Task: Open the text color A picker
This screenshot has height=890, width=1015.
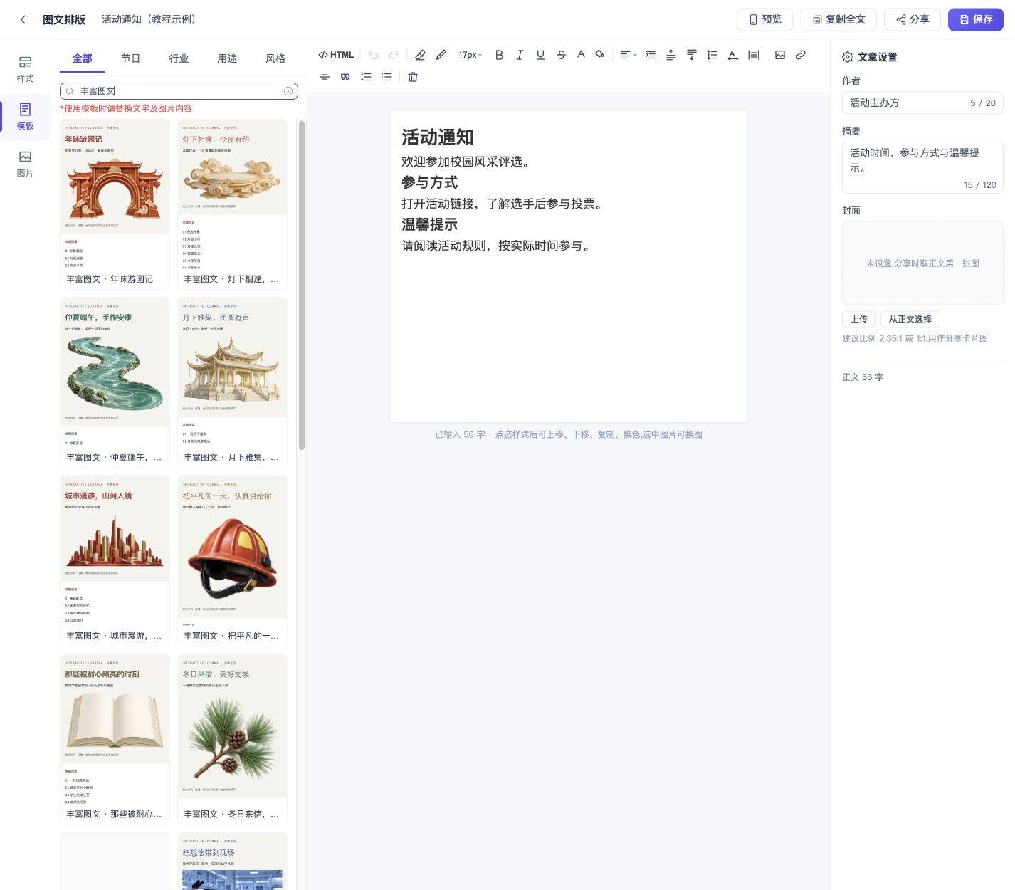Action: (581, 55)
